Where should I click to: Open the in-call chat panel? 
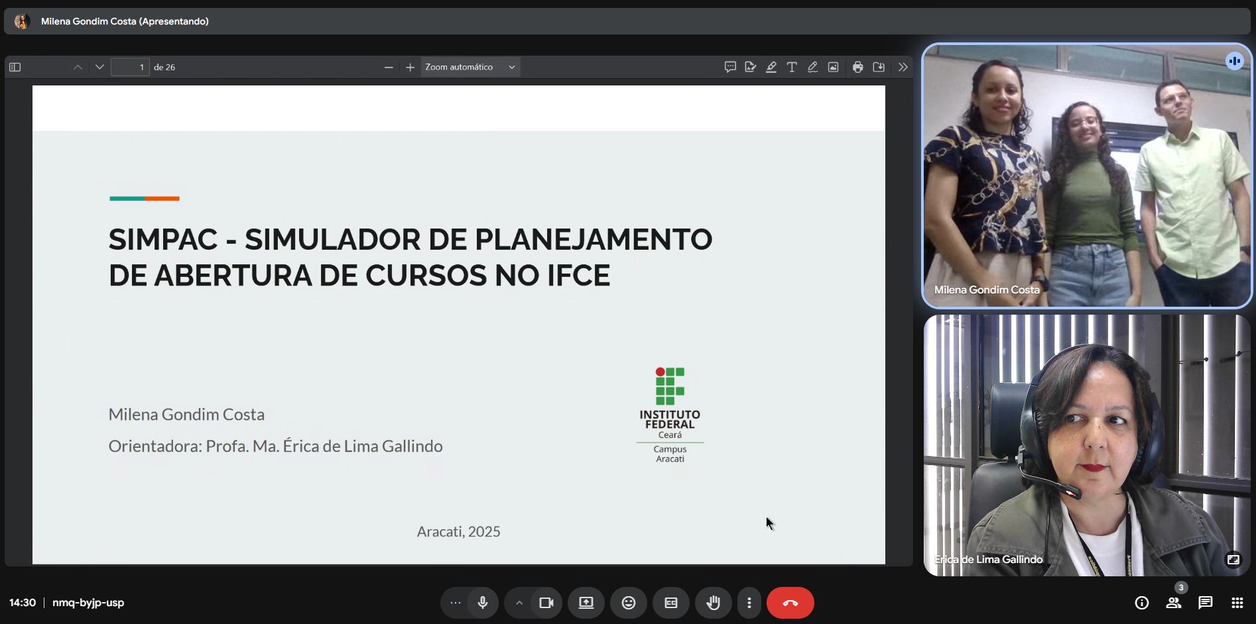click(1205, 603)
